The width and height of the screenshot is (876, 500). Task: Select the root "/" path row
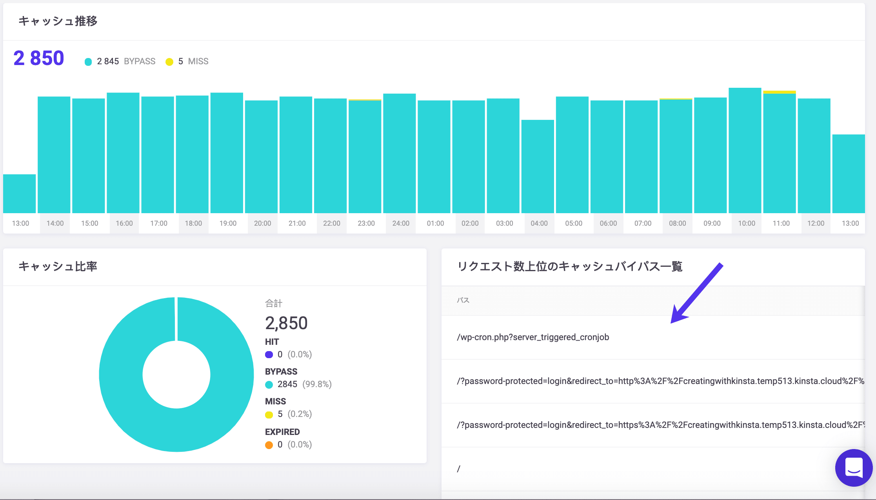click(x=459, y=469)
